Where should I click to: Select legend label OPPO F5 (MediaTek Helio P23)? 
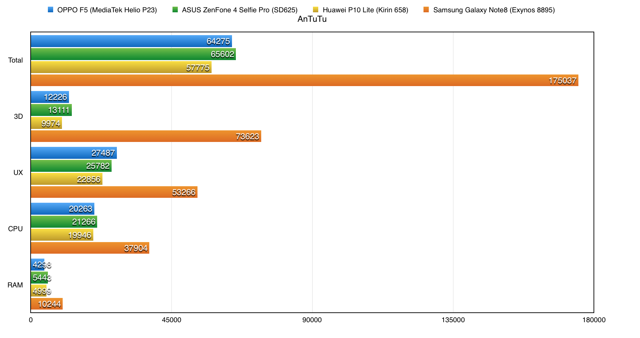tap(107, 10)
